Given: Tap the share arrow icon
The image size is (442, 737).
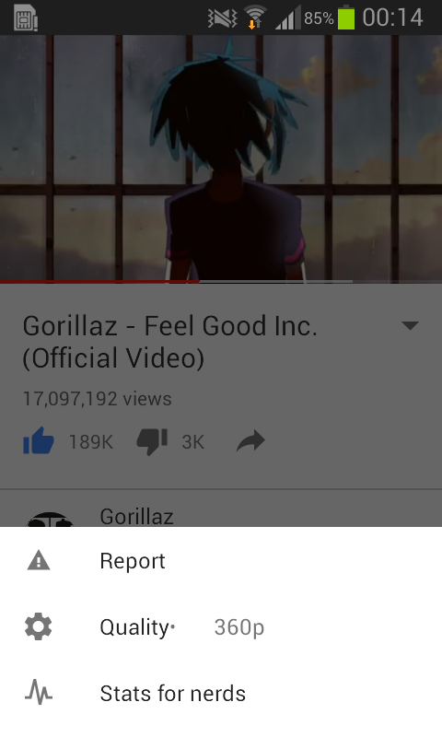Looking at the screenshot, I should tap(250, 441).
